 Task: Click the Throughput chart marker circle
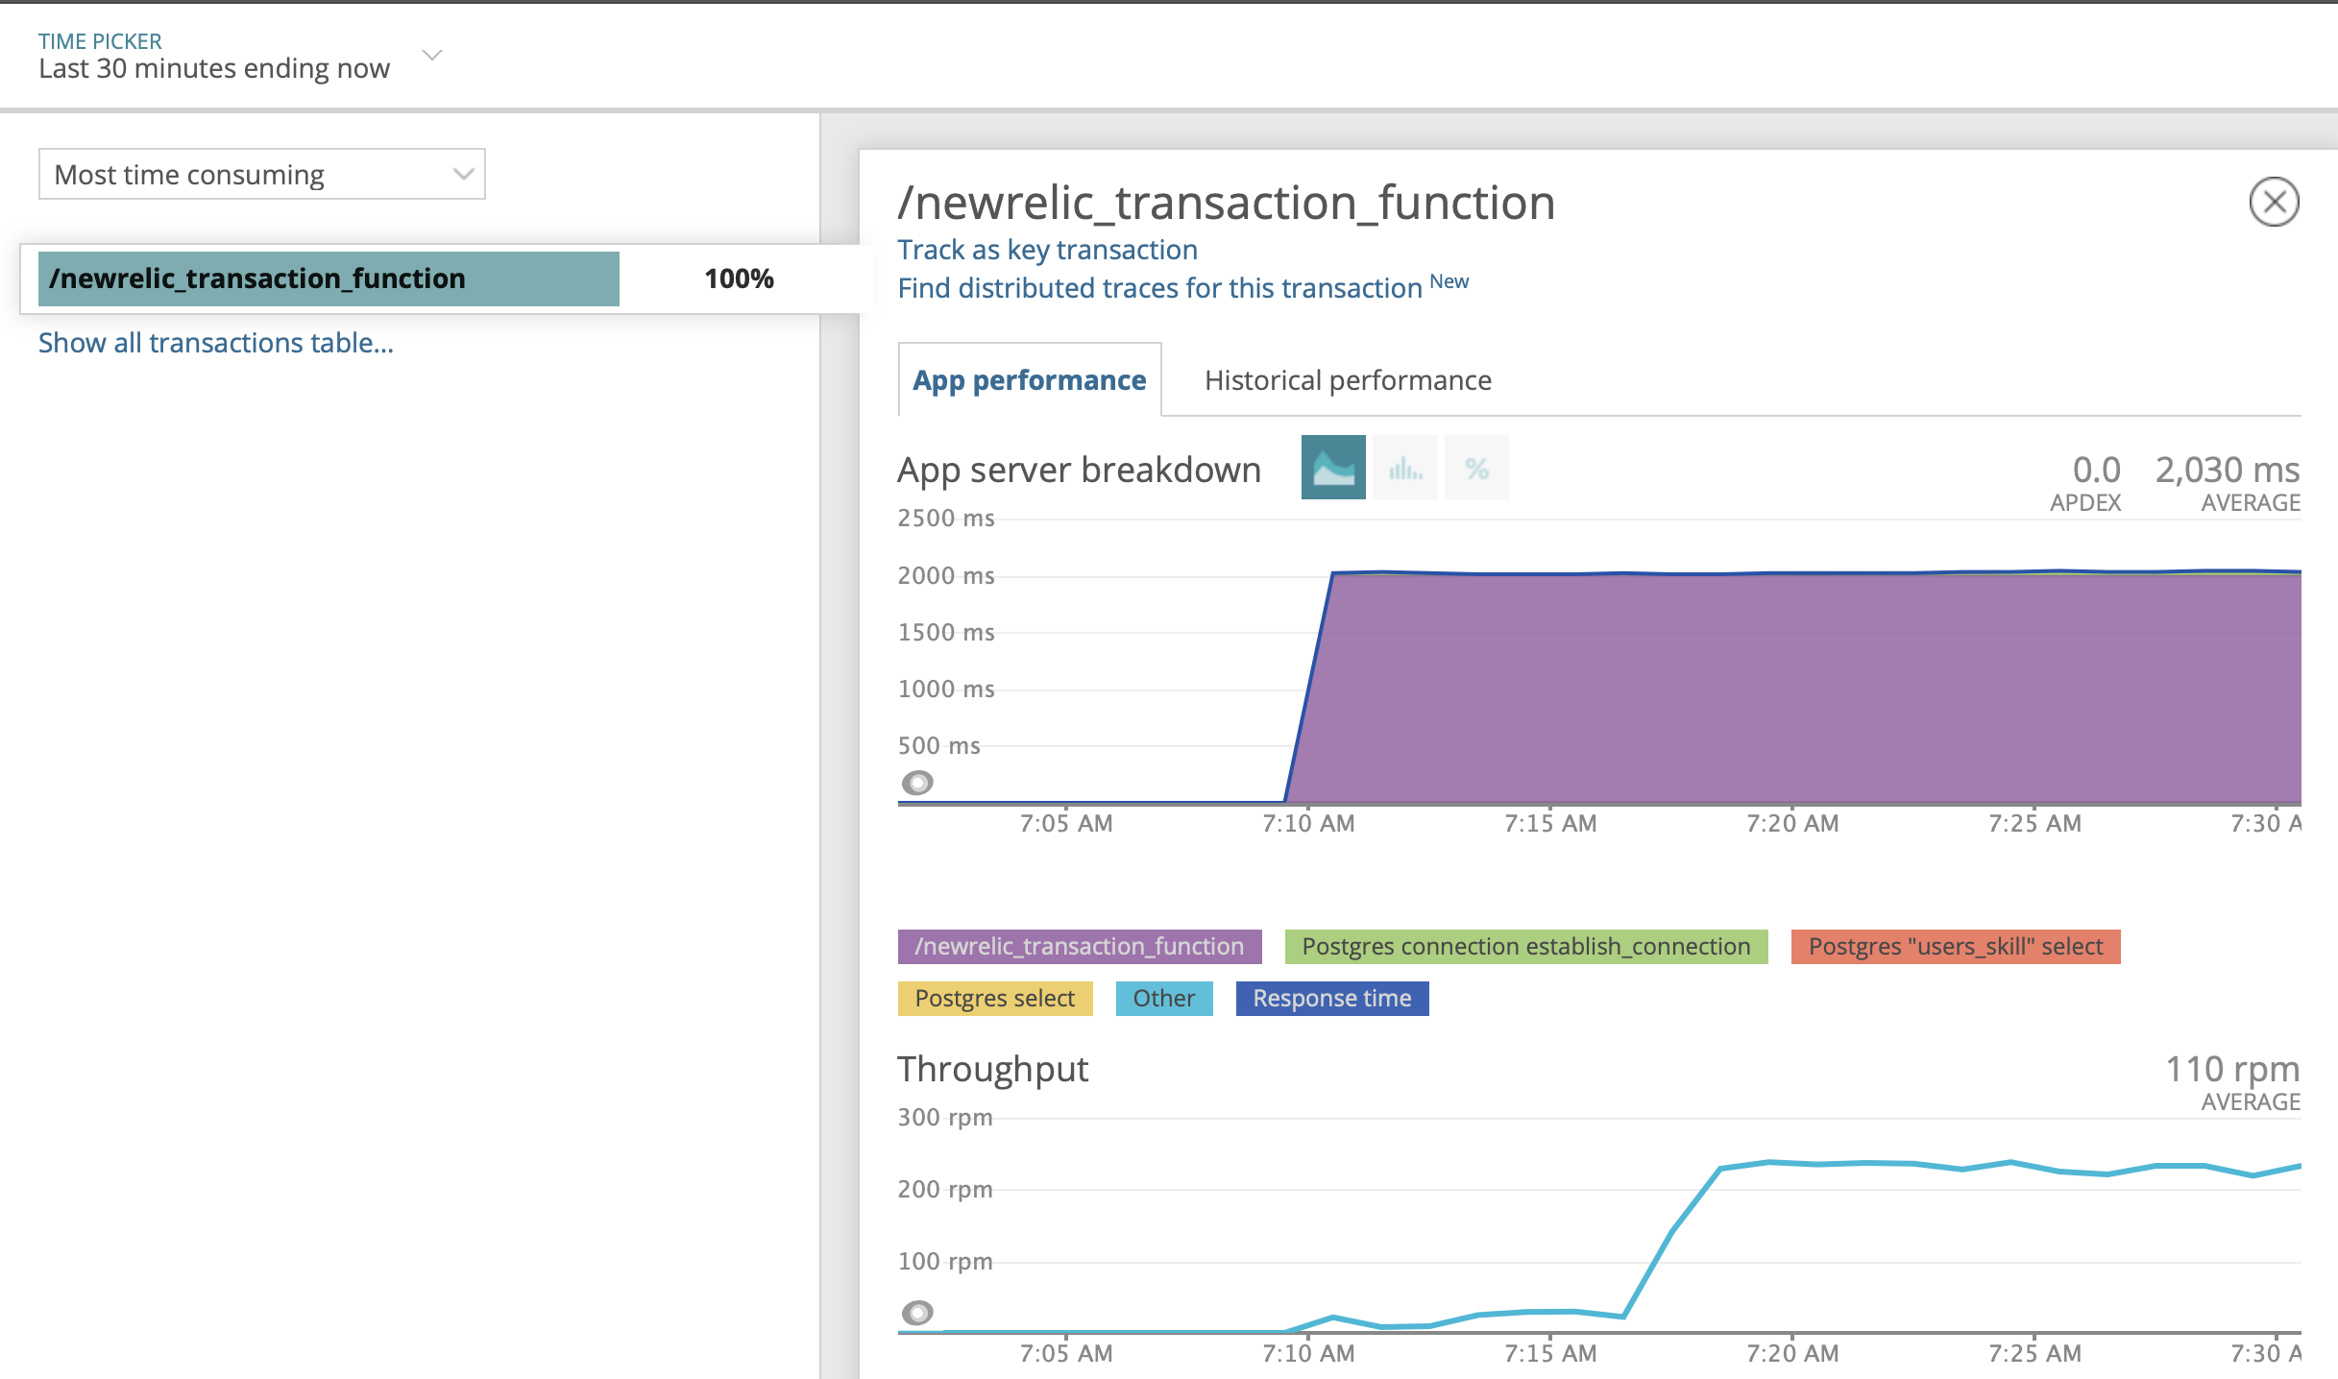(x=917, y=1312)
